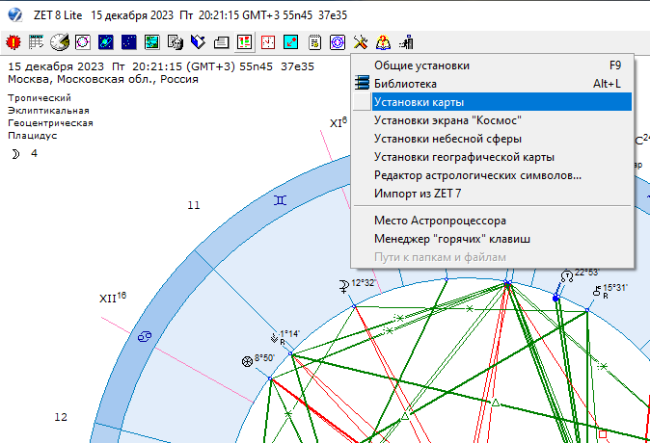Screen dimensions: 650x443
Task: Open the help question mark book icon
Action: (384, 42)
